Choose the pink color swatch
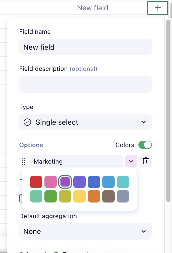Viewport: 172px width, 253px height. coord(51,182)
